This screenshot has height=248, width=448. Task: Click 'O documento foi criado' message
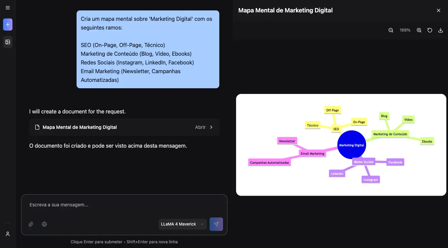(x=108, y=146)
